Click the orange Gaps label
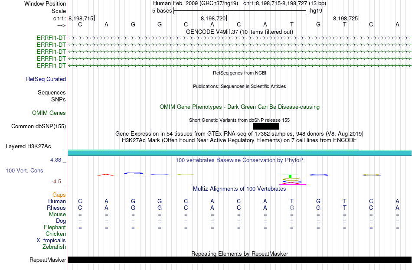The width and height of the screenshot is (412, 270). click(59, 195)
